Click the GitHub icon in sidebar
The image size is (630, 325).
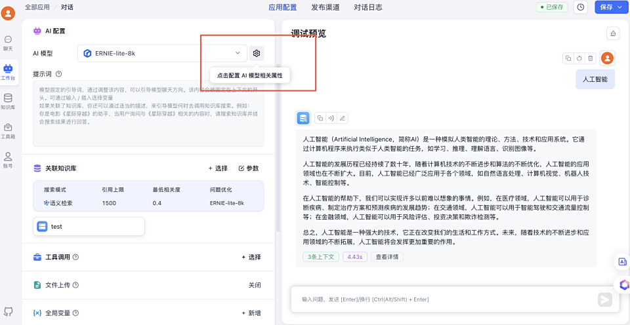click(8, 311)
